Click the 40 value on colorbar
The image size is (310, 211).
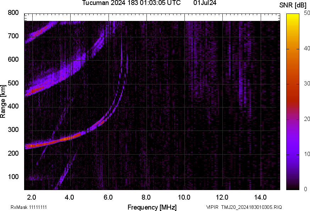pos(307,49)
